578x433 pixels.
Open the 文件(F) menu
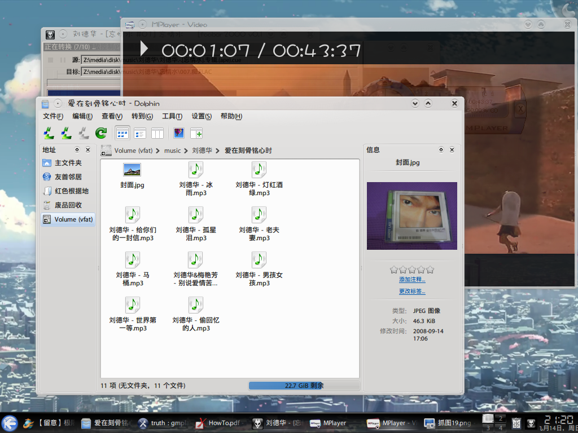[53, 116]
